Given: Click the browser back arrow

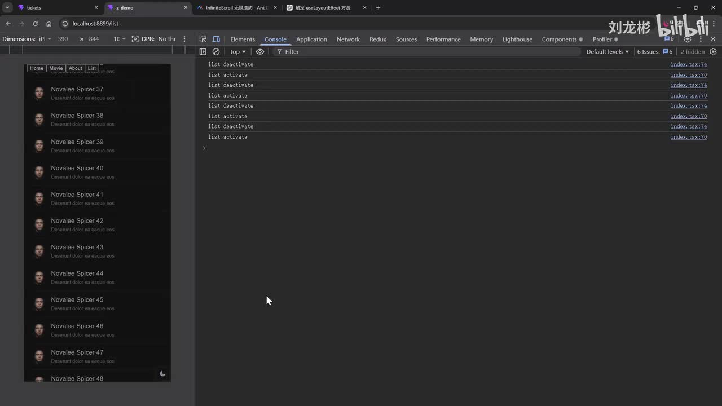Looking at the screenshot, I should [x=8, y=24].
